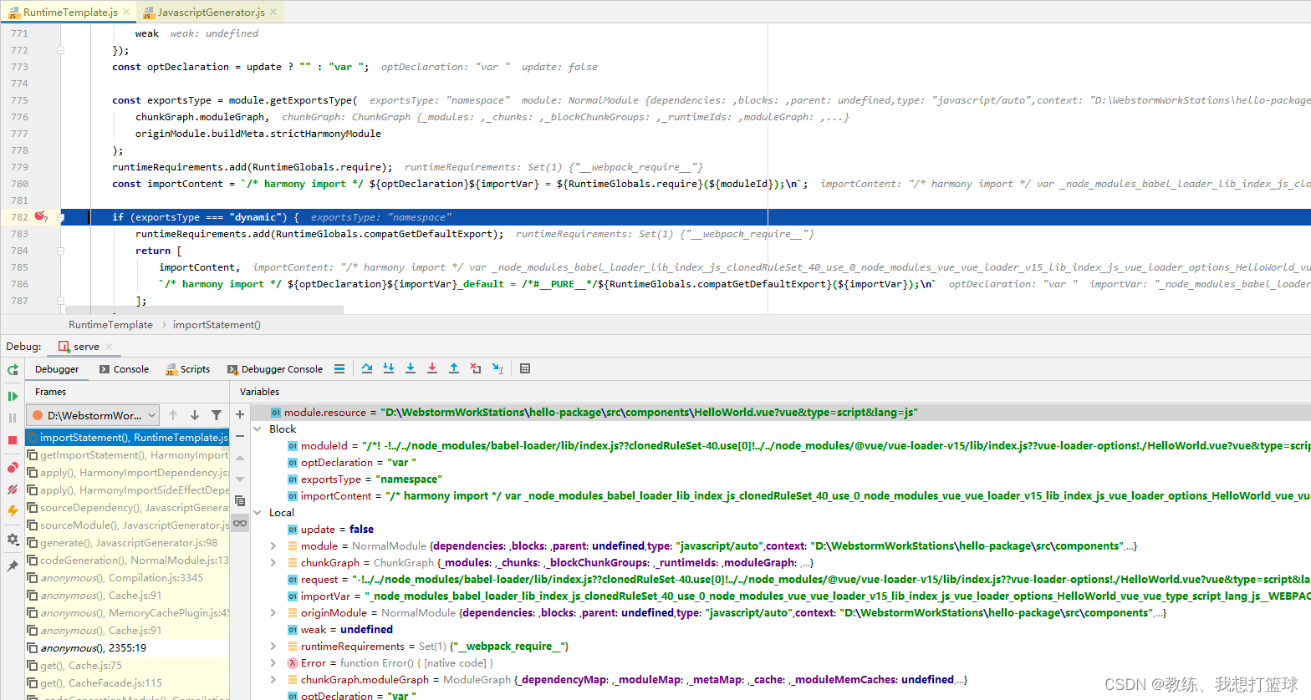The height and width of the screenshot is (700, 1311).
Task: Pin the debug tab
Action: (13, 566)
